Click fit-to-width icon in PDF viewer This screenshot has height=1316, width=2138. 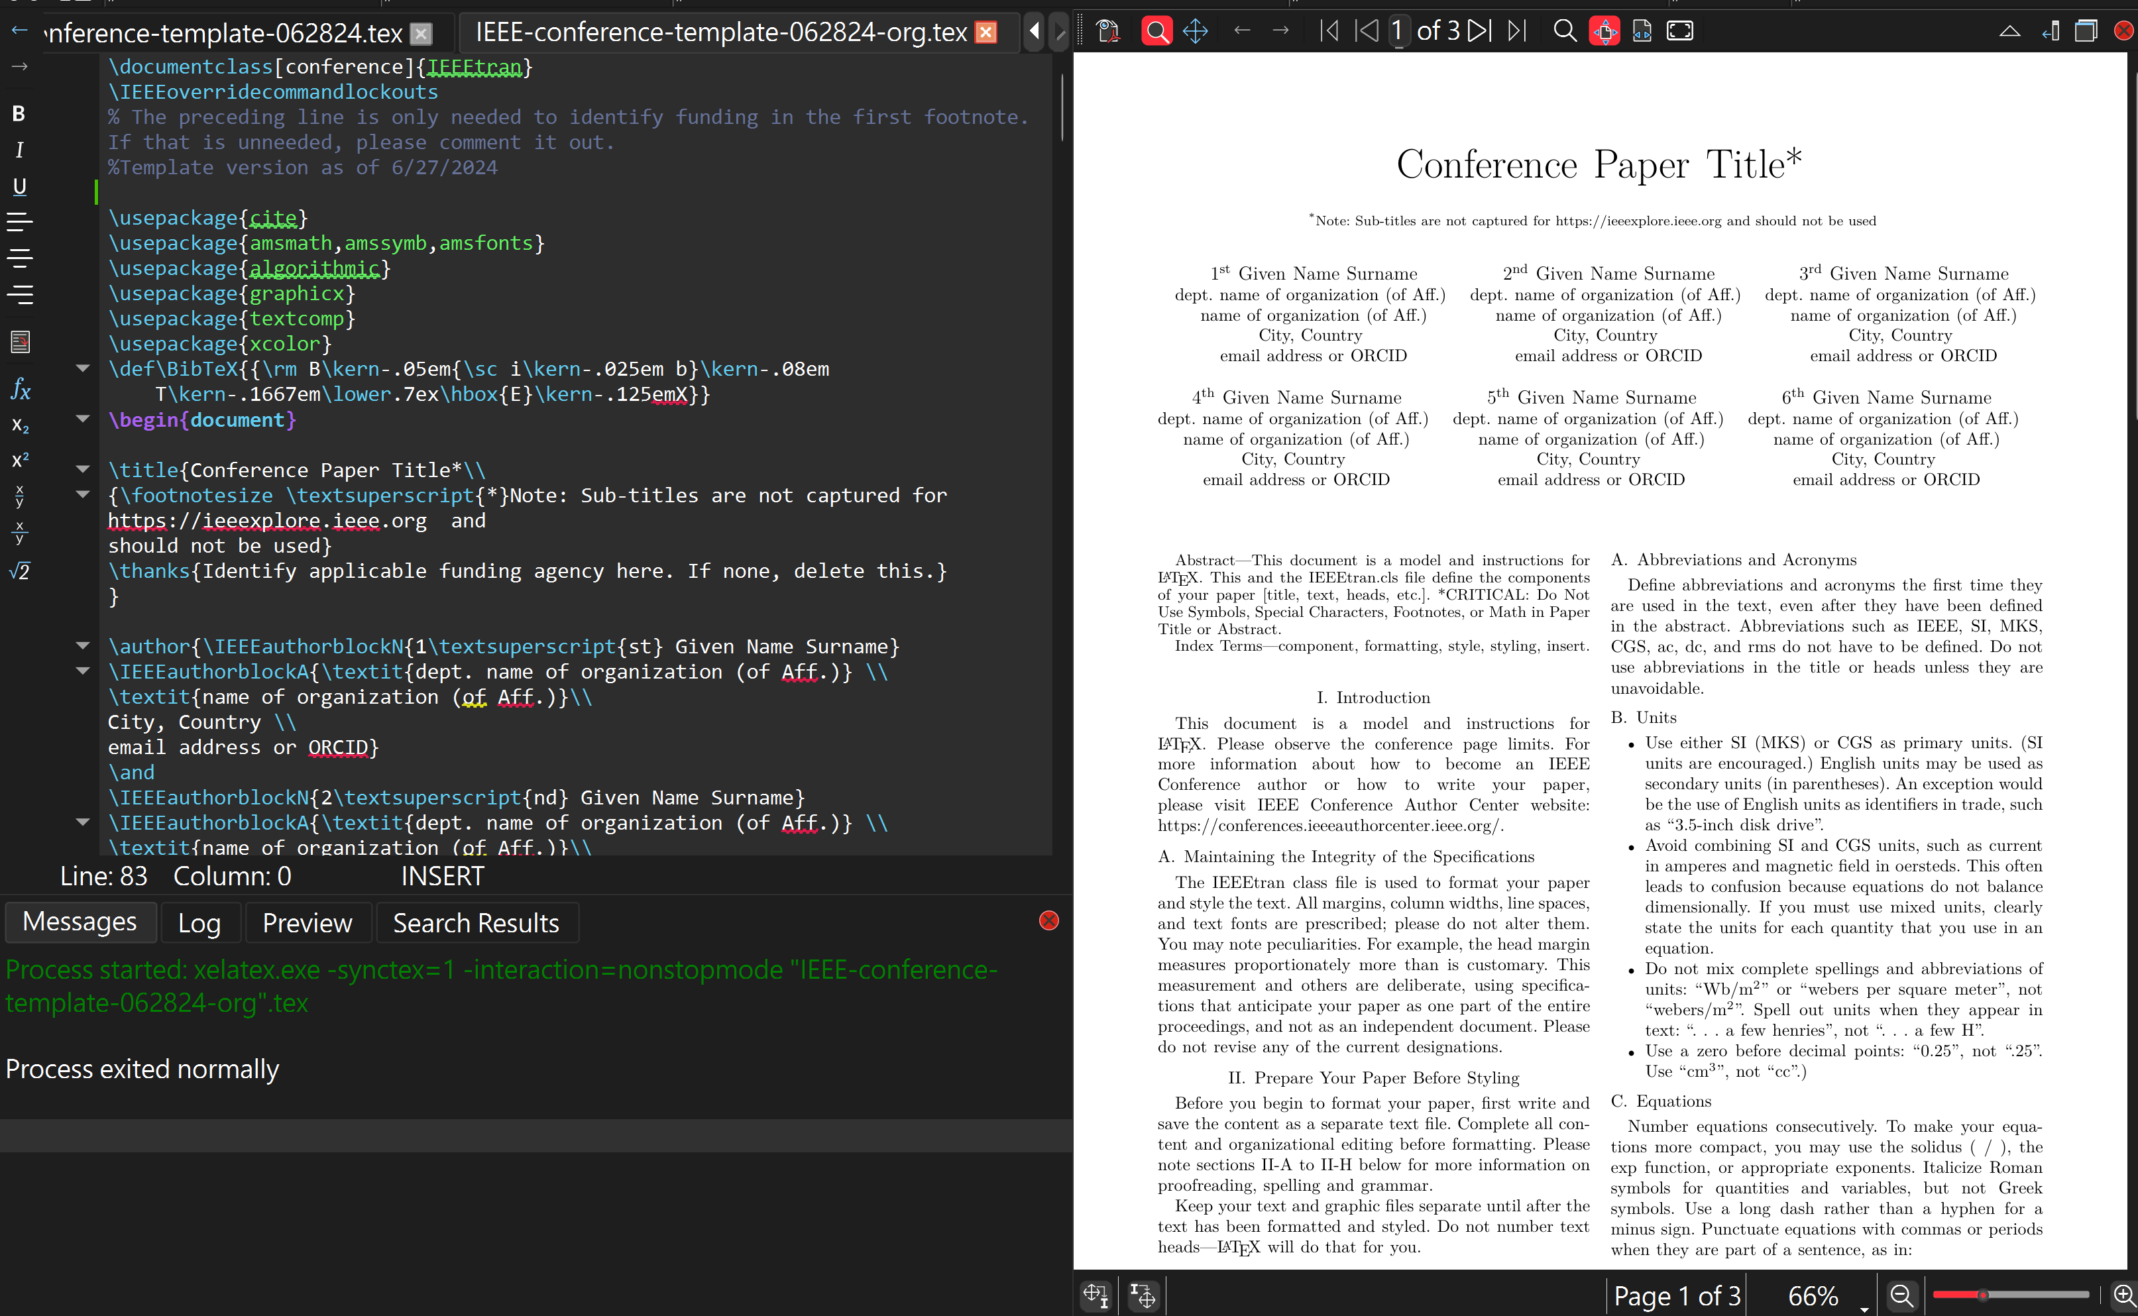point(1642,31)
